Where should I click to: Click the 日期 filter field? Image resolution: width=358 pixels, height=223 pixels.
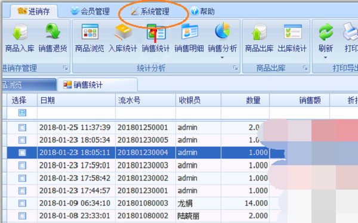[76, 113]
